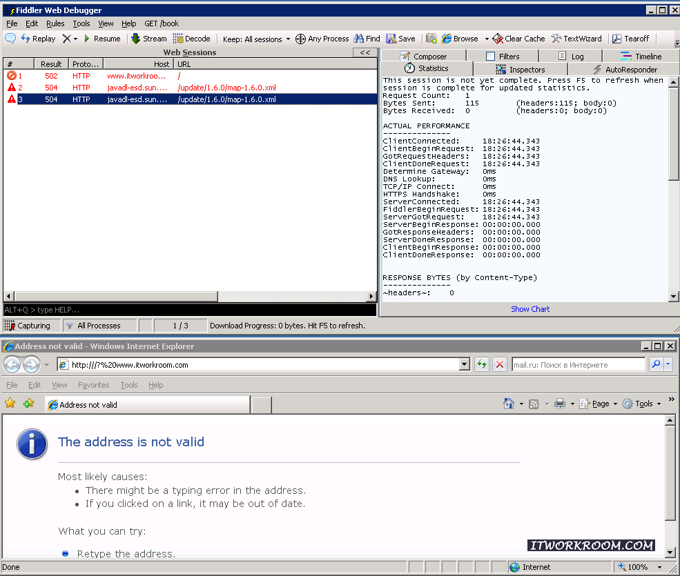Select session 1 with 502 result
The height and width of the screenshot is (576, 680).
click(x=190, y=76)
